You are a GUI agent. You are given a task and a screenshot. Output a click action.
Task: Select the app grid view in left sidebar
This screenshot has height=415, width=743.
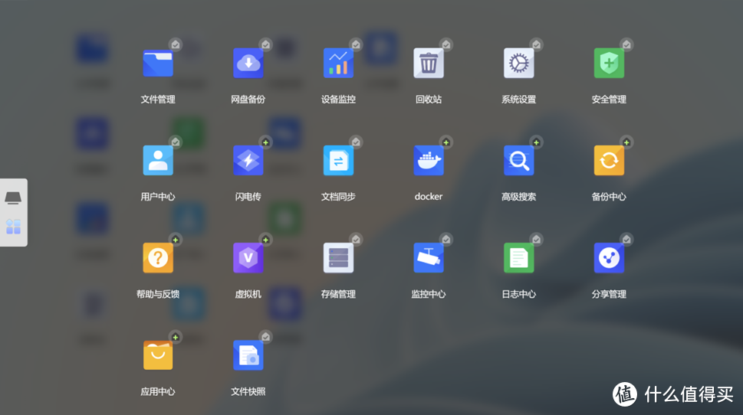click(x=13, y=227)
